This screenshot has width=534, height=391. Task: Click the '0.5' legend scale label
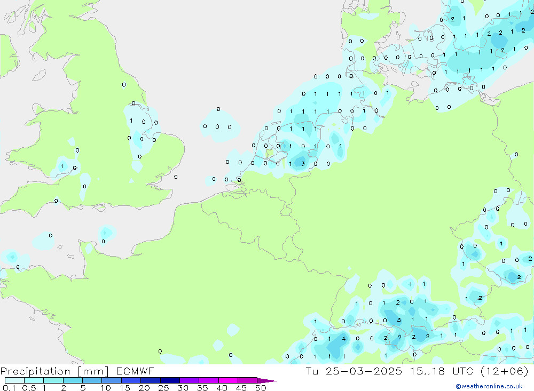click(x=29, y=388)
